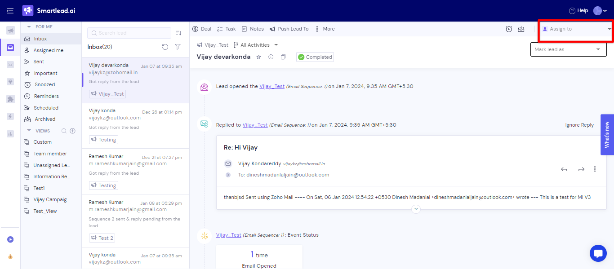Click the copy icon beside lead name
The width and height of the screenshot is (614, 269).
tap(283, 57)
